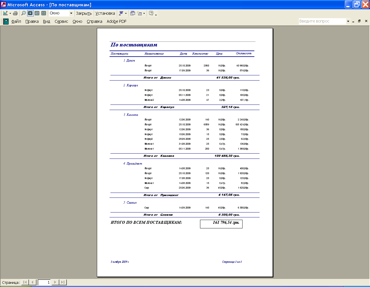Click the supplier group '4 Президент'
The width and height of the screenshot is (370, 287).
[x=133, y=164]
